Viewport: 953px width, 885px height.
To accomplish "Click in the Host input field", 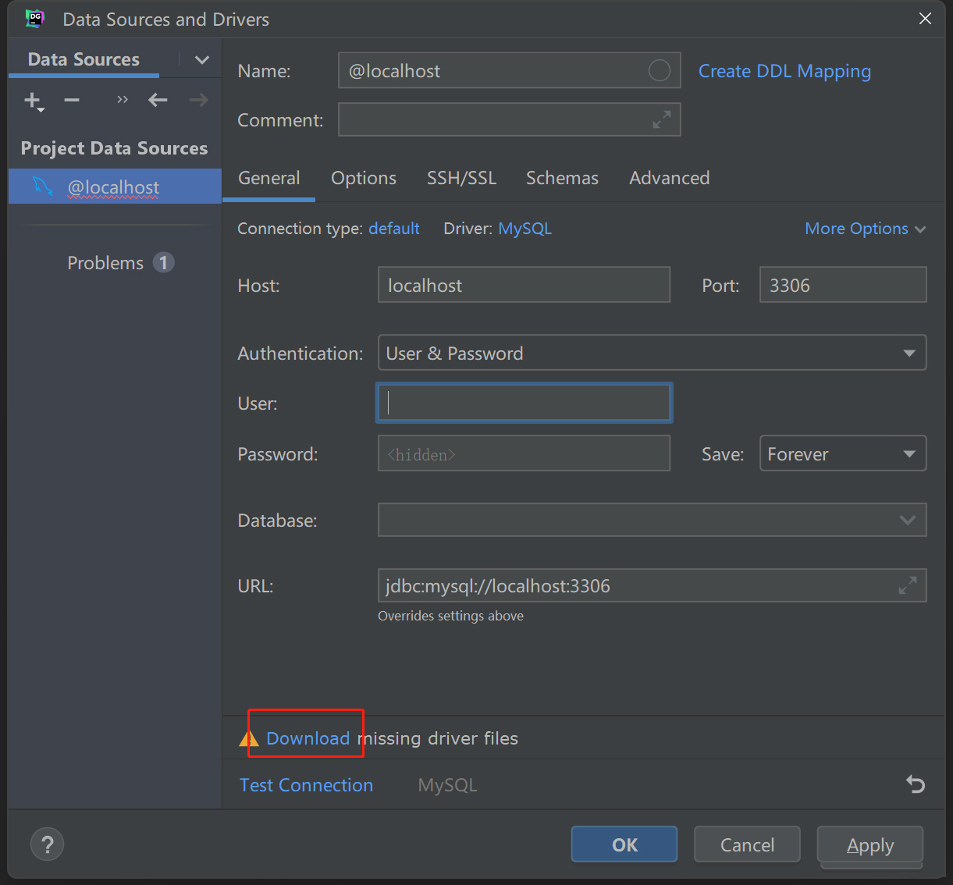I will click(524, 285).
